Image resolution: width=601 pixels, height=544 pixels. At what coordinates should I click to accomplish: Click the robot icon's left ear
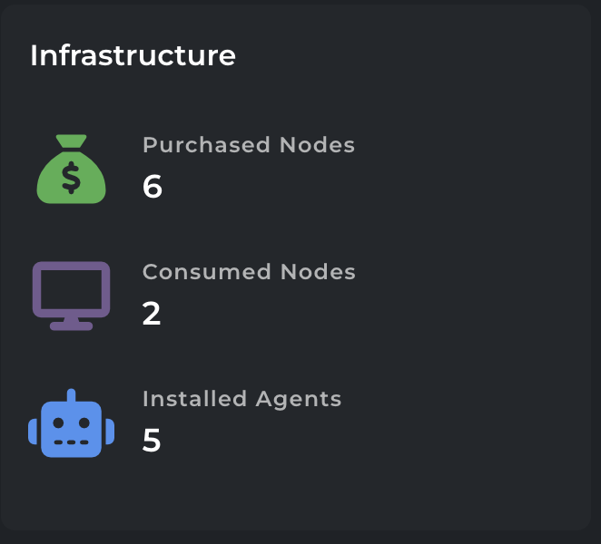[x=33, y=432]
